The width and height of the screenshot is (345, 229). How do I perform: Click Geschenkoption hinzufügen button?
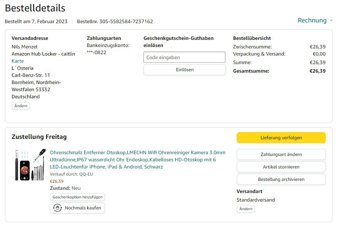[x=77, y=197]
